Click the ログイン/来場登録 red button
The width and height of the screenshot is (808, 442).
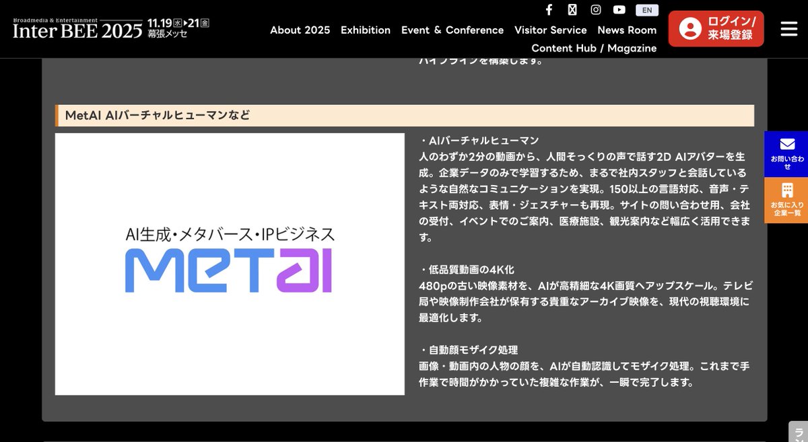click(x=716, y=29)
